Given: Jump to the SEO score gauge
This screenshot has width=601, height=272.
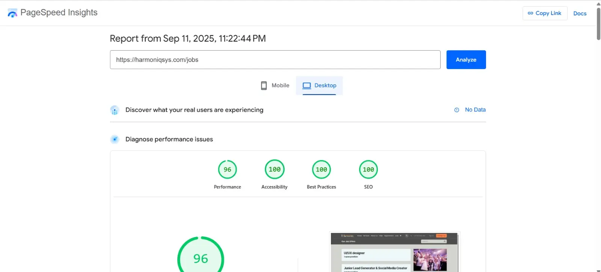Looking at the screenshot, I should (x=368, y=170).
